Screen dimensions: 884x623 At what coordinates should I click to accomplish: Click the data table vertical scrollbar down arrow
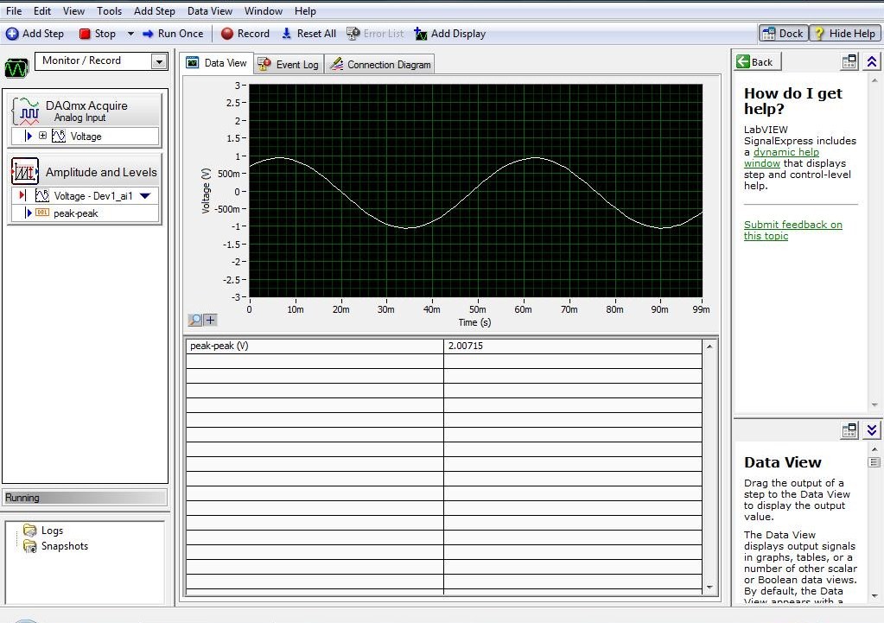coord(709,588)
